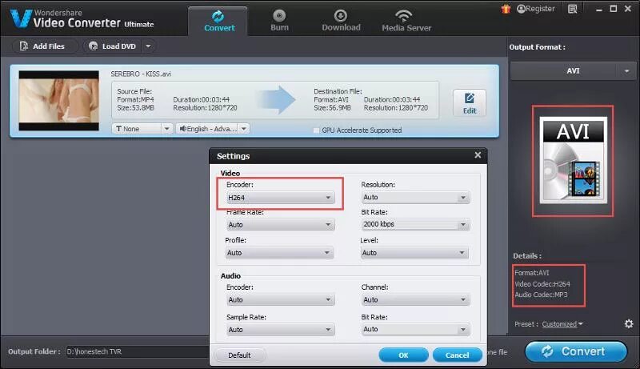Expand the Load DVD dropdown arrow
The image size is (640, 369).
tap(148, 46)
